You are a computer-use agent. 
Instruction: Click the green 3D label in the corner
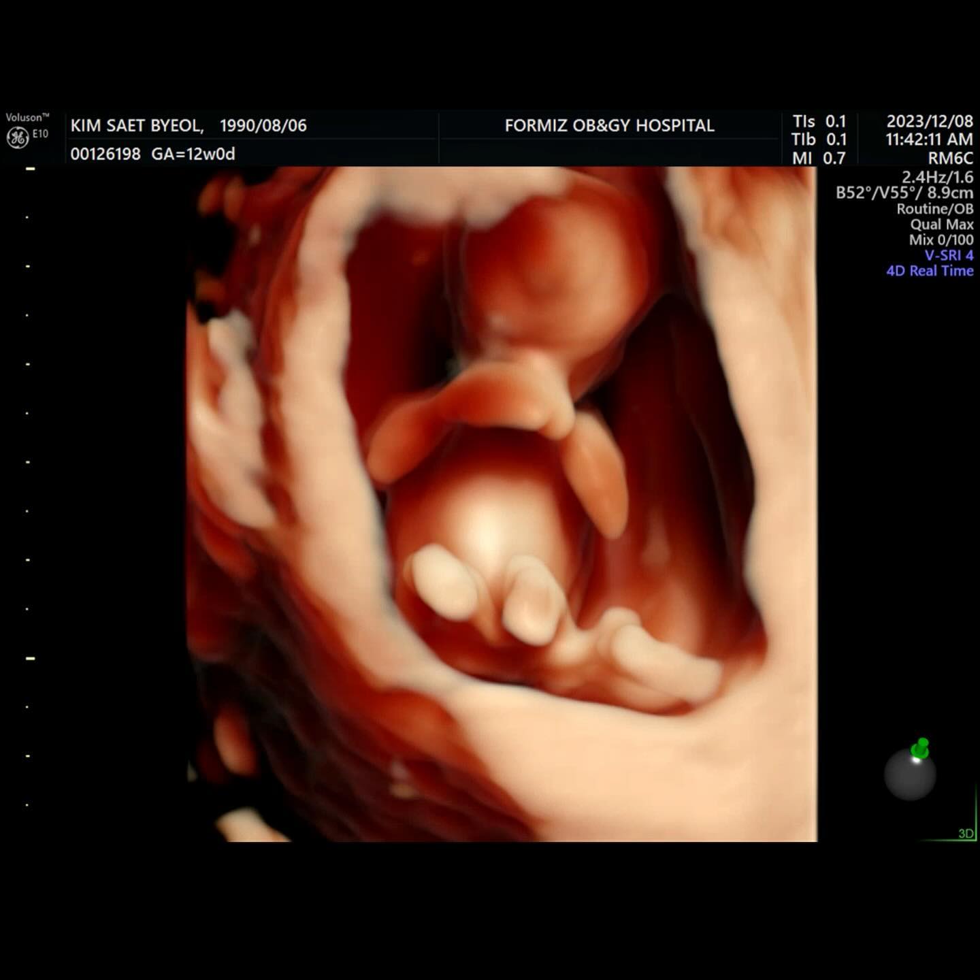(966, 833)
